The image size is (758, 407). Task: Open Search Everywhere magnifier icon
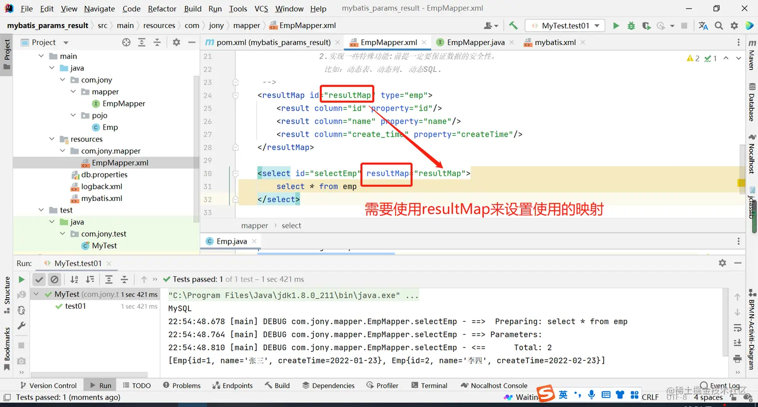(719, 26)
